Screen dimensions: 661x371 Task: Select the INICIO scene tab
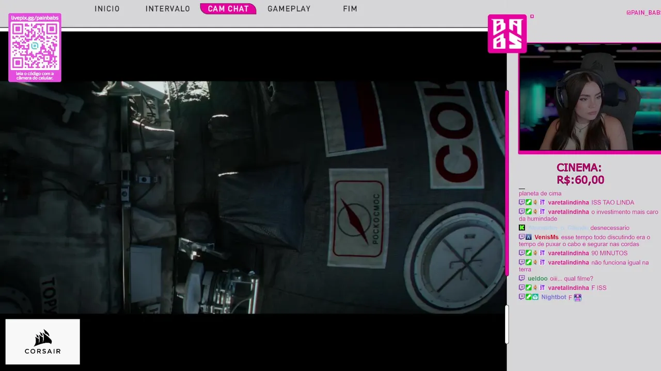[107, 9]
